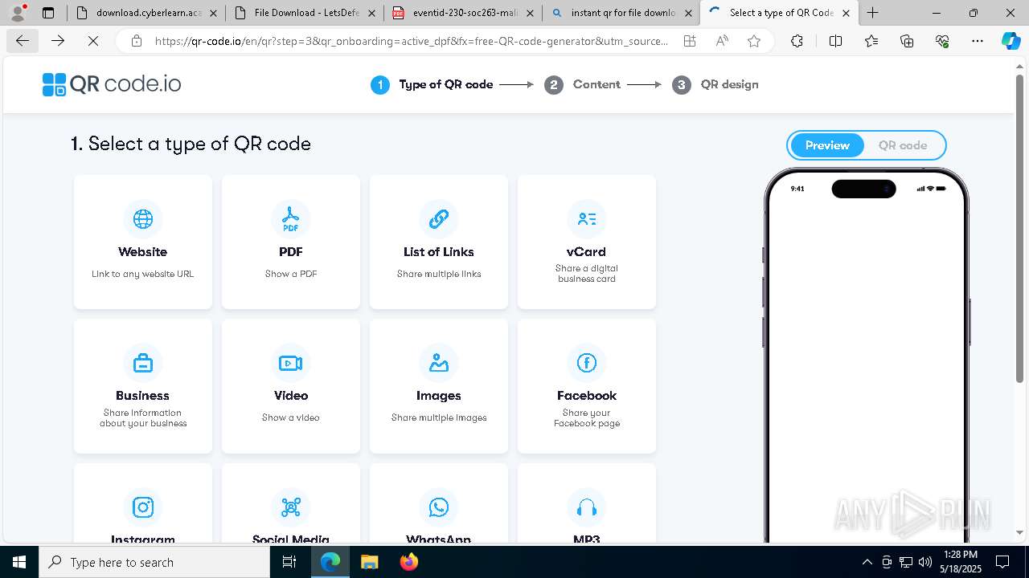Open Task View on the taskbar

point(290,562)
